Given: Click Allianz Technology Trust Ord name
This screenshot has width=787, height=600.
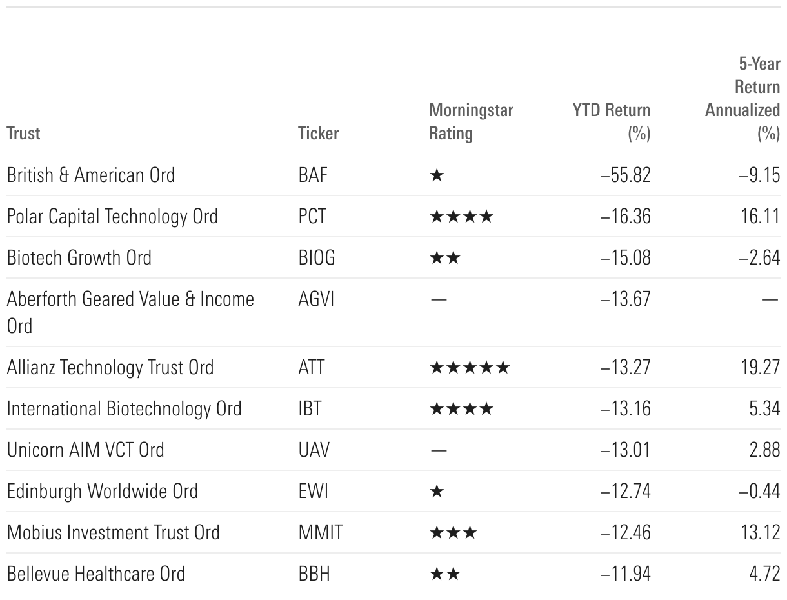Looking at the screenshot, I should (110, 367).
